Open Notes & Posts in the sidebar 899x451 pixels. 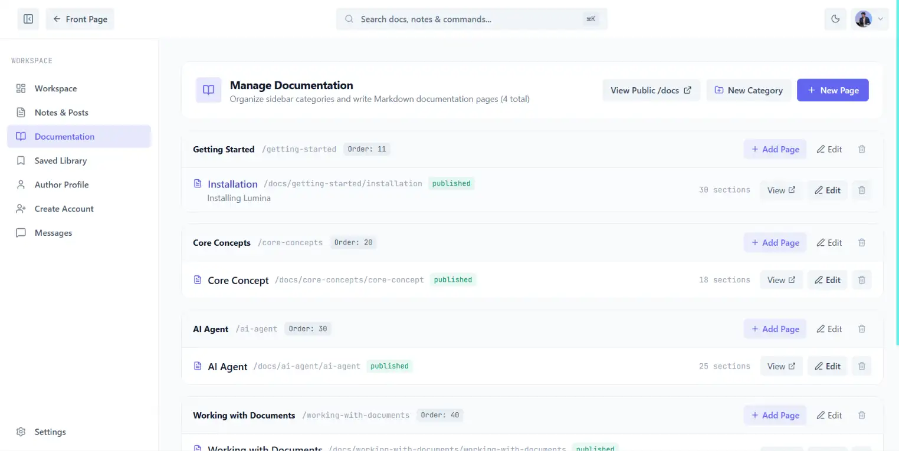[x=79, y=113]
